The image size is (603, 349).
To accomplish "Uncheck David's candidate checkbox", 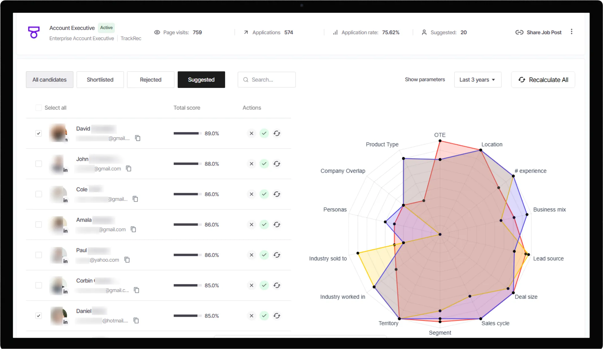I will 38,133.
